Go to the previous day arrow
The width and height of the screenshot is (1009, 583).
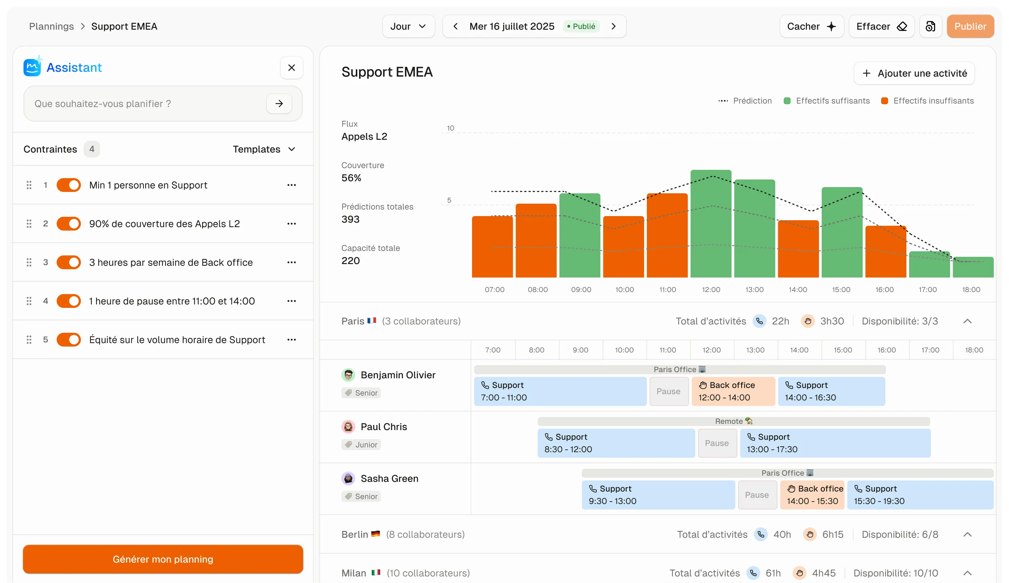tap(455, 26)
